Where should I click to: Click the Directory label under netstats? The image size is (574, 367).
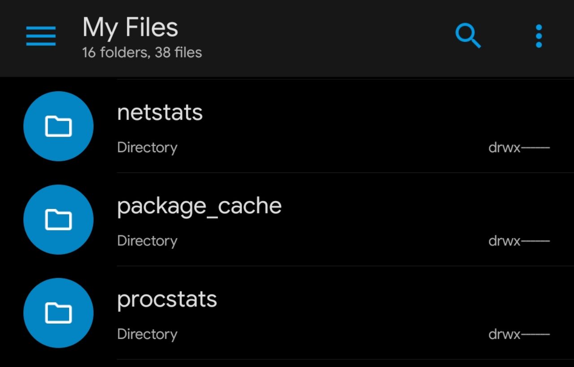click(147, 148)
